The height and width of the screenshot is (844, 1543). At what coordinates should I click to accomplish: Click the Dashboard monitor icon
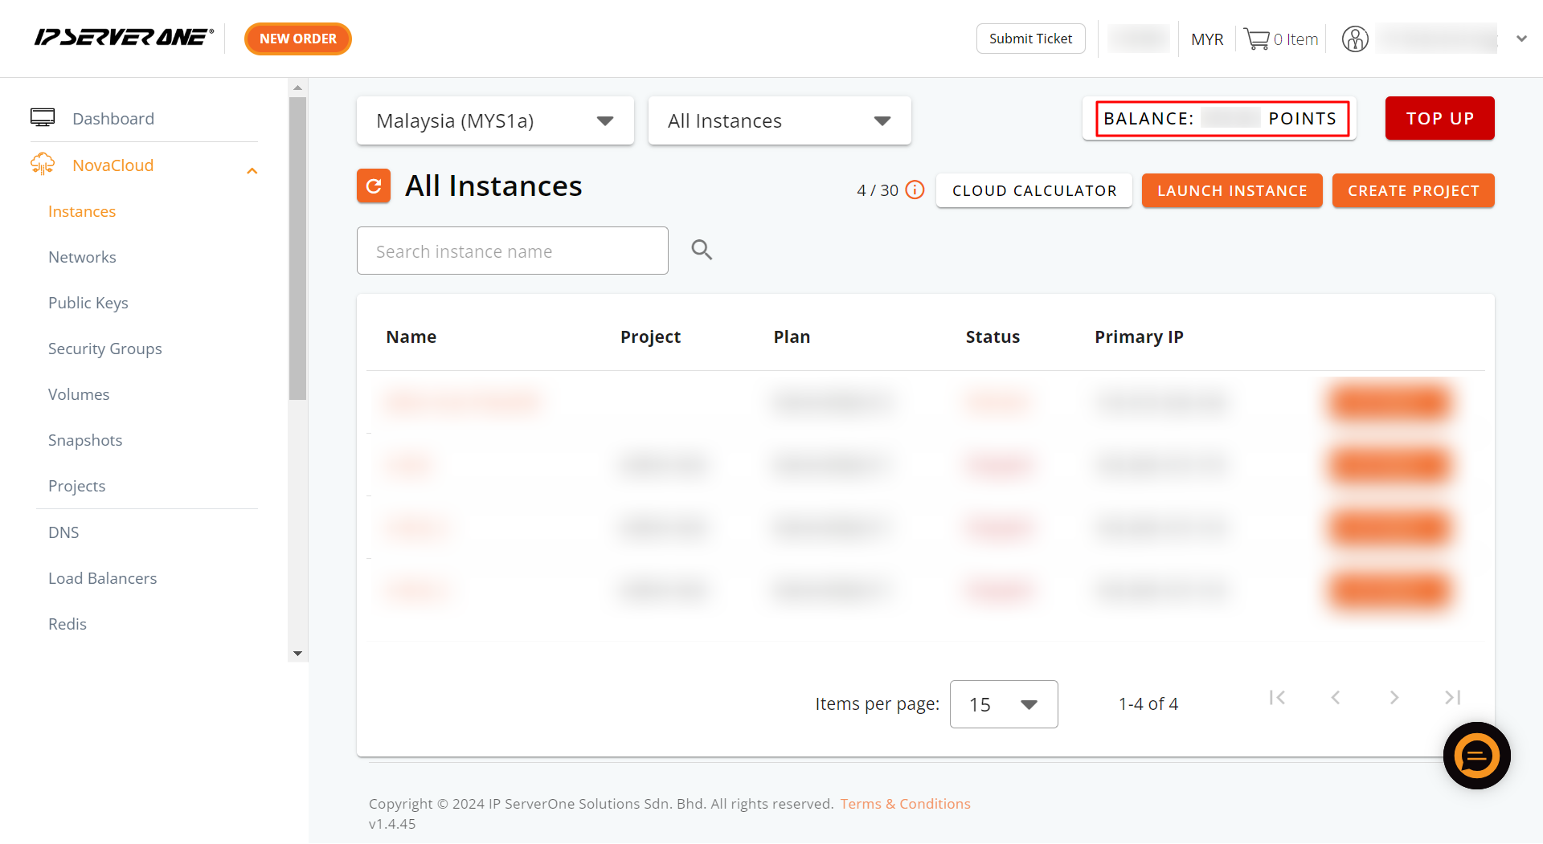(x=43, y=118)
